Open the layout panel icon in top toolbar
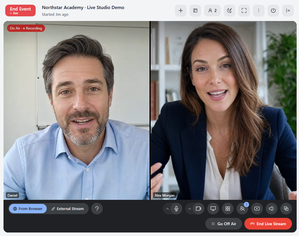The image size is (299, 236). (195, 11)
